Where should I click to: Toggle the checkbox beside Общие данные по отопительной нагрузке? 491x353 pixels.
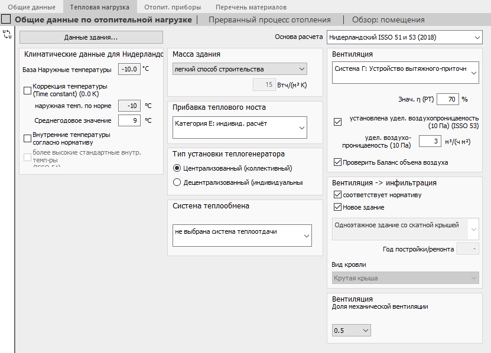[6, 19]
